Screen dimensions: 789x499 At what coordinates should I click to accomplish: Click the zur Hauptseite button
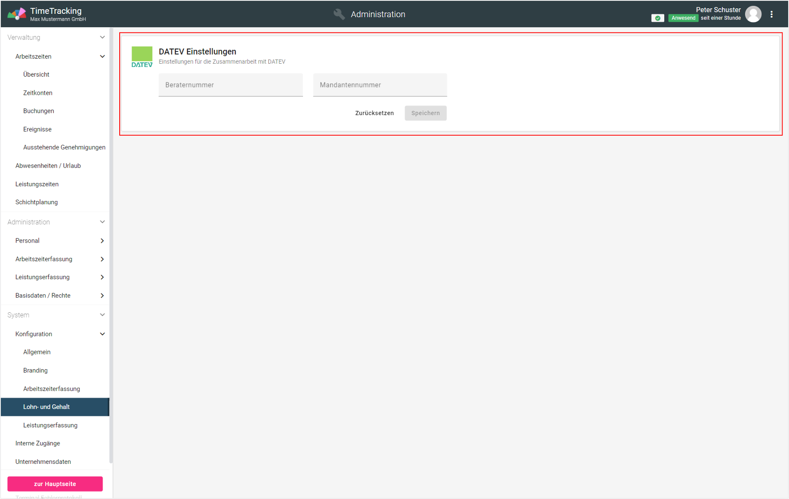55,484
